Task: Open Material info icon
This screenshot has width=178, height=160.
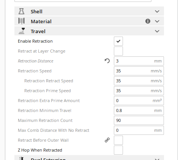Action: tap(148, 21)
